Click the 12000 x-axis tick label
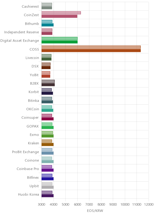The height and width of the screenshot is (216, 154). click(149, 205)
